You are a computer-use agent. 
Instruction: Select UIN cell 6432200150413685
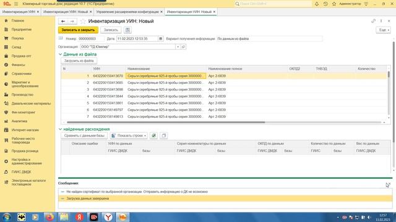(108, 83)
